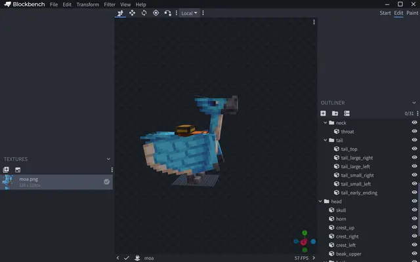Image resolution: width=420 pixels, height=262 pixels.
Task: Click green Y axis on navigation gizmo
Action: 304,233
